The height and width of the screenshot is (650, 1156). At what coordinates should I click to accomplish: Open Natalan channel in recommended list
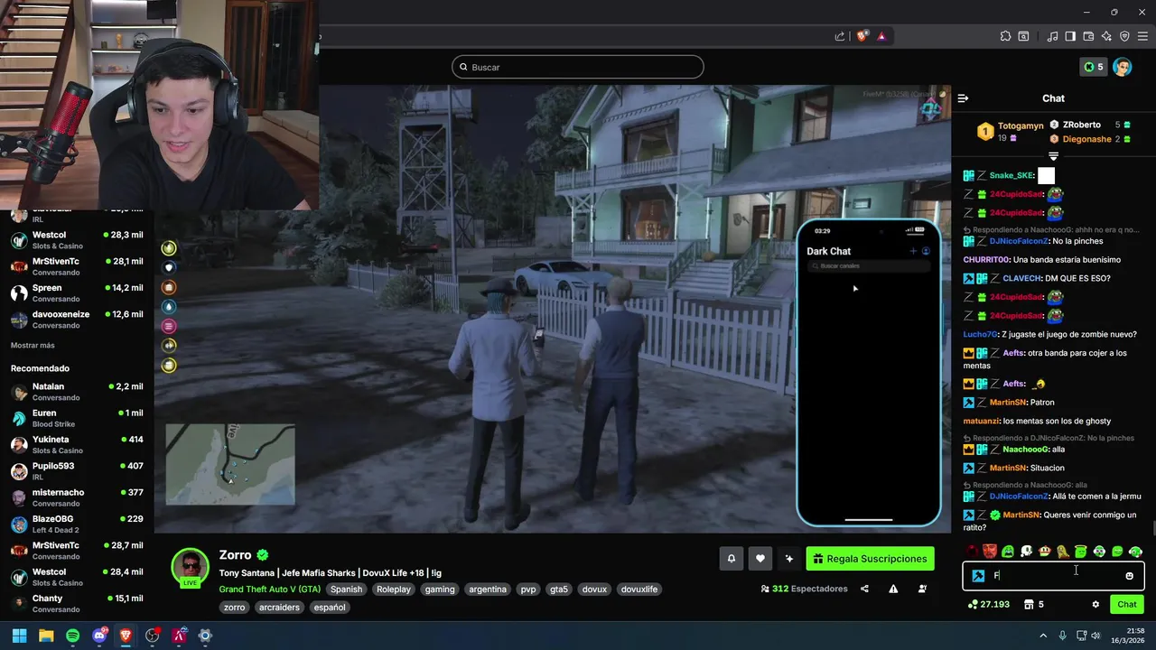coord(77,391)
